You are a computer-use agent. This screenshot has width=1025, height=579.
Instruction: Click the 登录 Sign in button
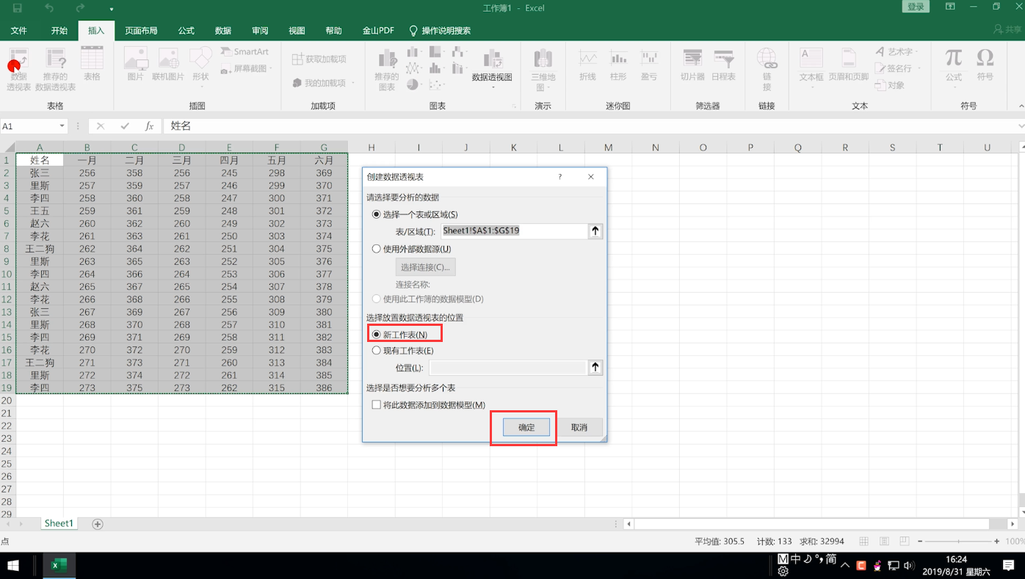point(916,7)
